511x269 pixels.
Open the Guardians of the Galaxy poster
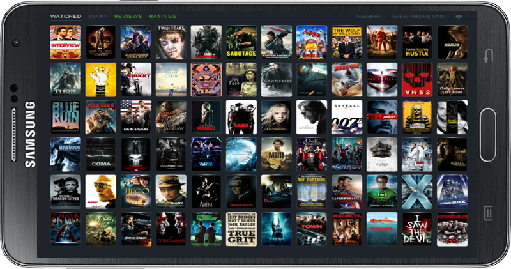(x=136, y=42)
